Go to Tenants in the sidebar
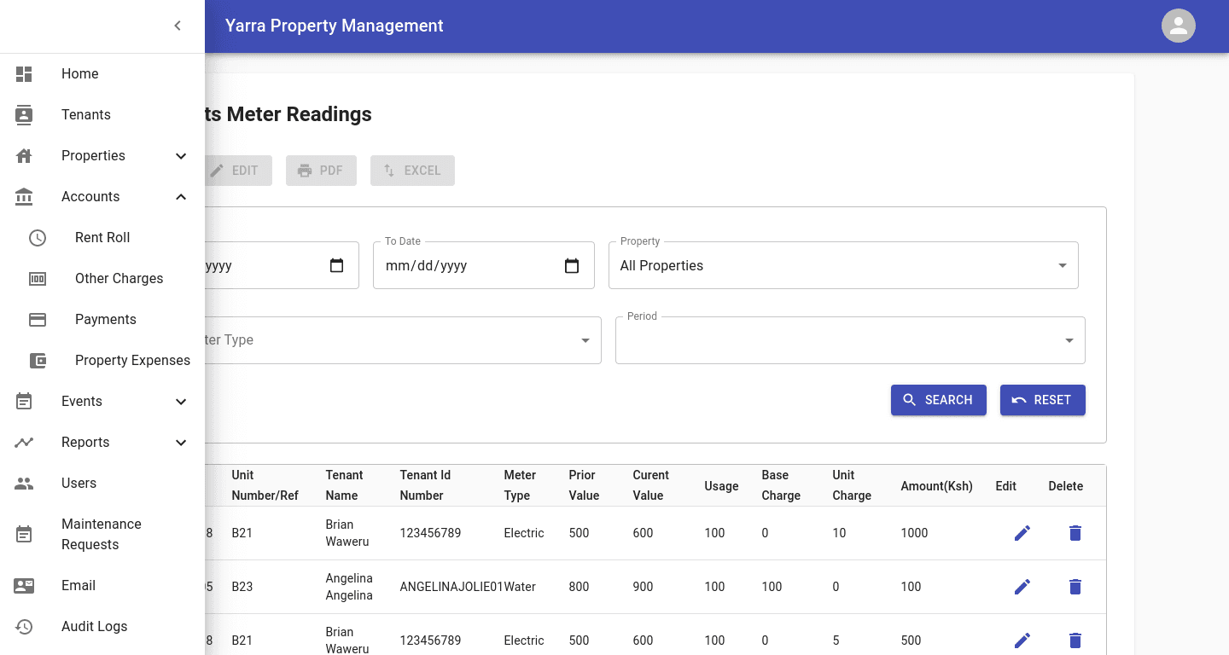Image resolution: width=1229 pixels, height=655 pixels. [x=85, y=115]
